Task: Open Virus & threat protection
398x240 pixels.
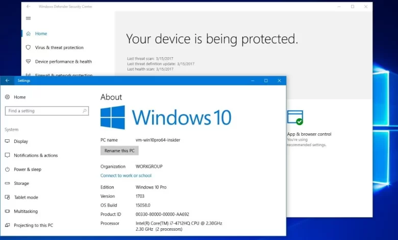Action: [59, 47]
